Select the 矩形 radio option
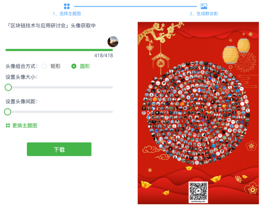The height and width of the screenshot is (210, 265). (x=45, y=66)
